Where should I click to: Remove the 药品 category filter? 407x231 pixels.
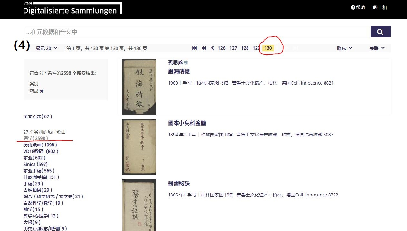[x=42, y=91]
